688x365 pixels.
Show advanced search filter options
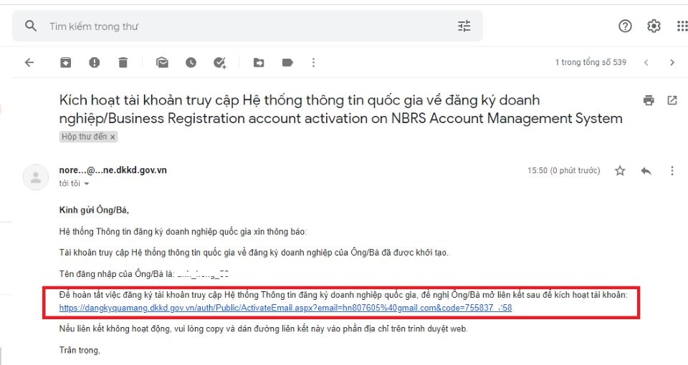(x=464, y=26)
